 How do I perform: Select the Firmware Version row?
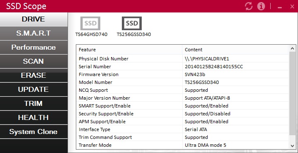182,74
